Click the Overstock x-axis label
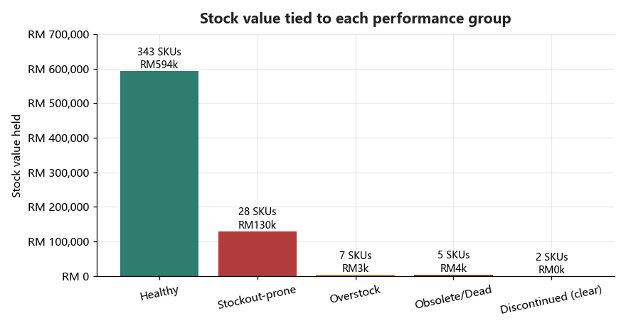Screen dimensions: 626x328 355,294
